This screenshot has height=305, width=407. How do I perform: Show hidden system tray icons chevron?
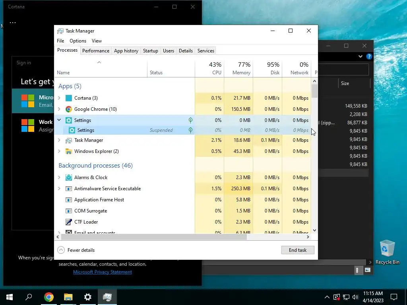point(327,297)
